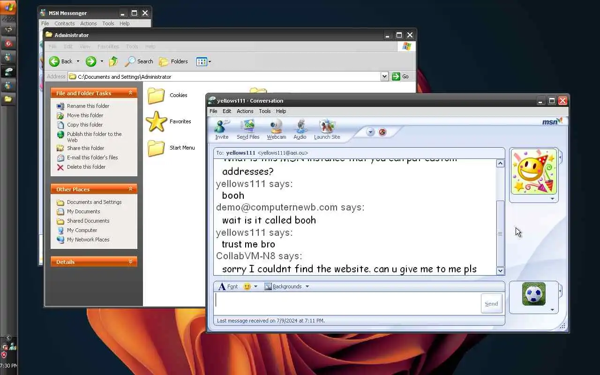The image size is (600, 375).
Task: Click the Go button beside address bar
Action: pos(400,76)
